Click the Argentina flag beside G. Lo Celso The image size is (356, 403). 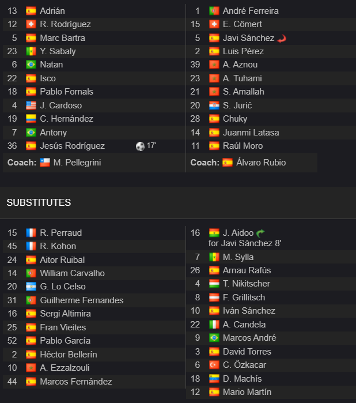(31, 287)
